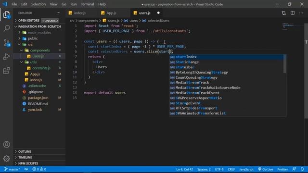Click the unsaved dot on the users.js tab
Screen dimensions: 308x173
pos(158,13)
